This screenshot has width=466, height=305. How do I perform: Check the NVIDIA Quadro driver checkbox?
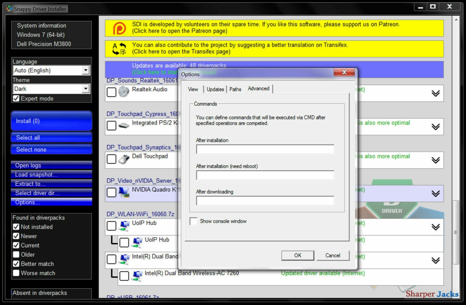pos(111,192)
